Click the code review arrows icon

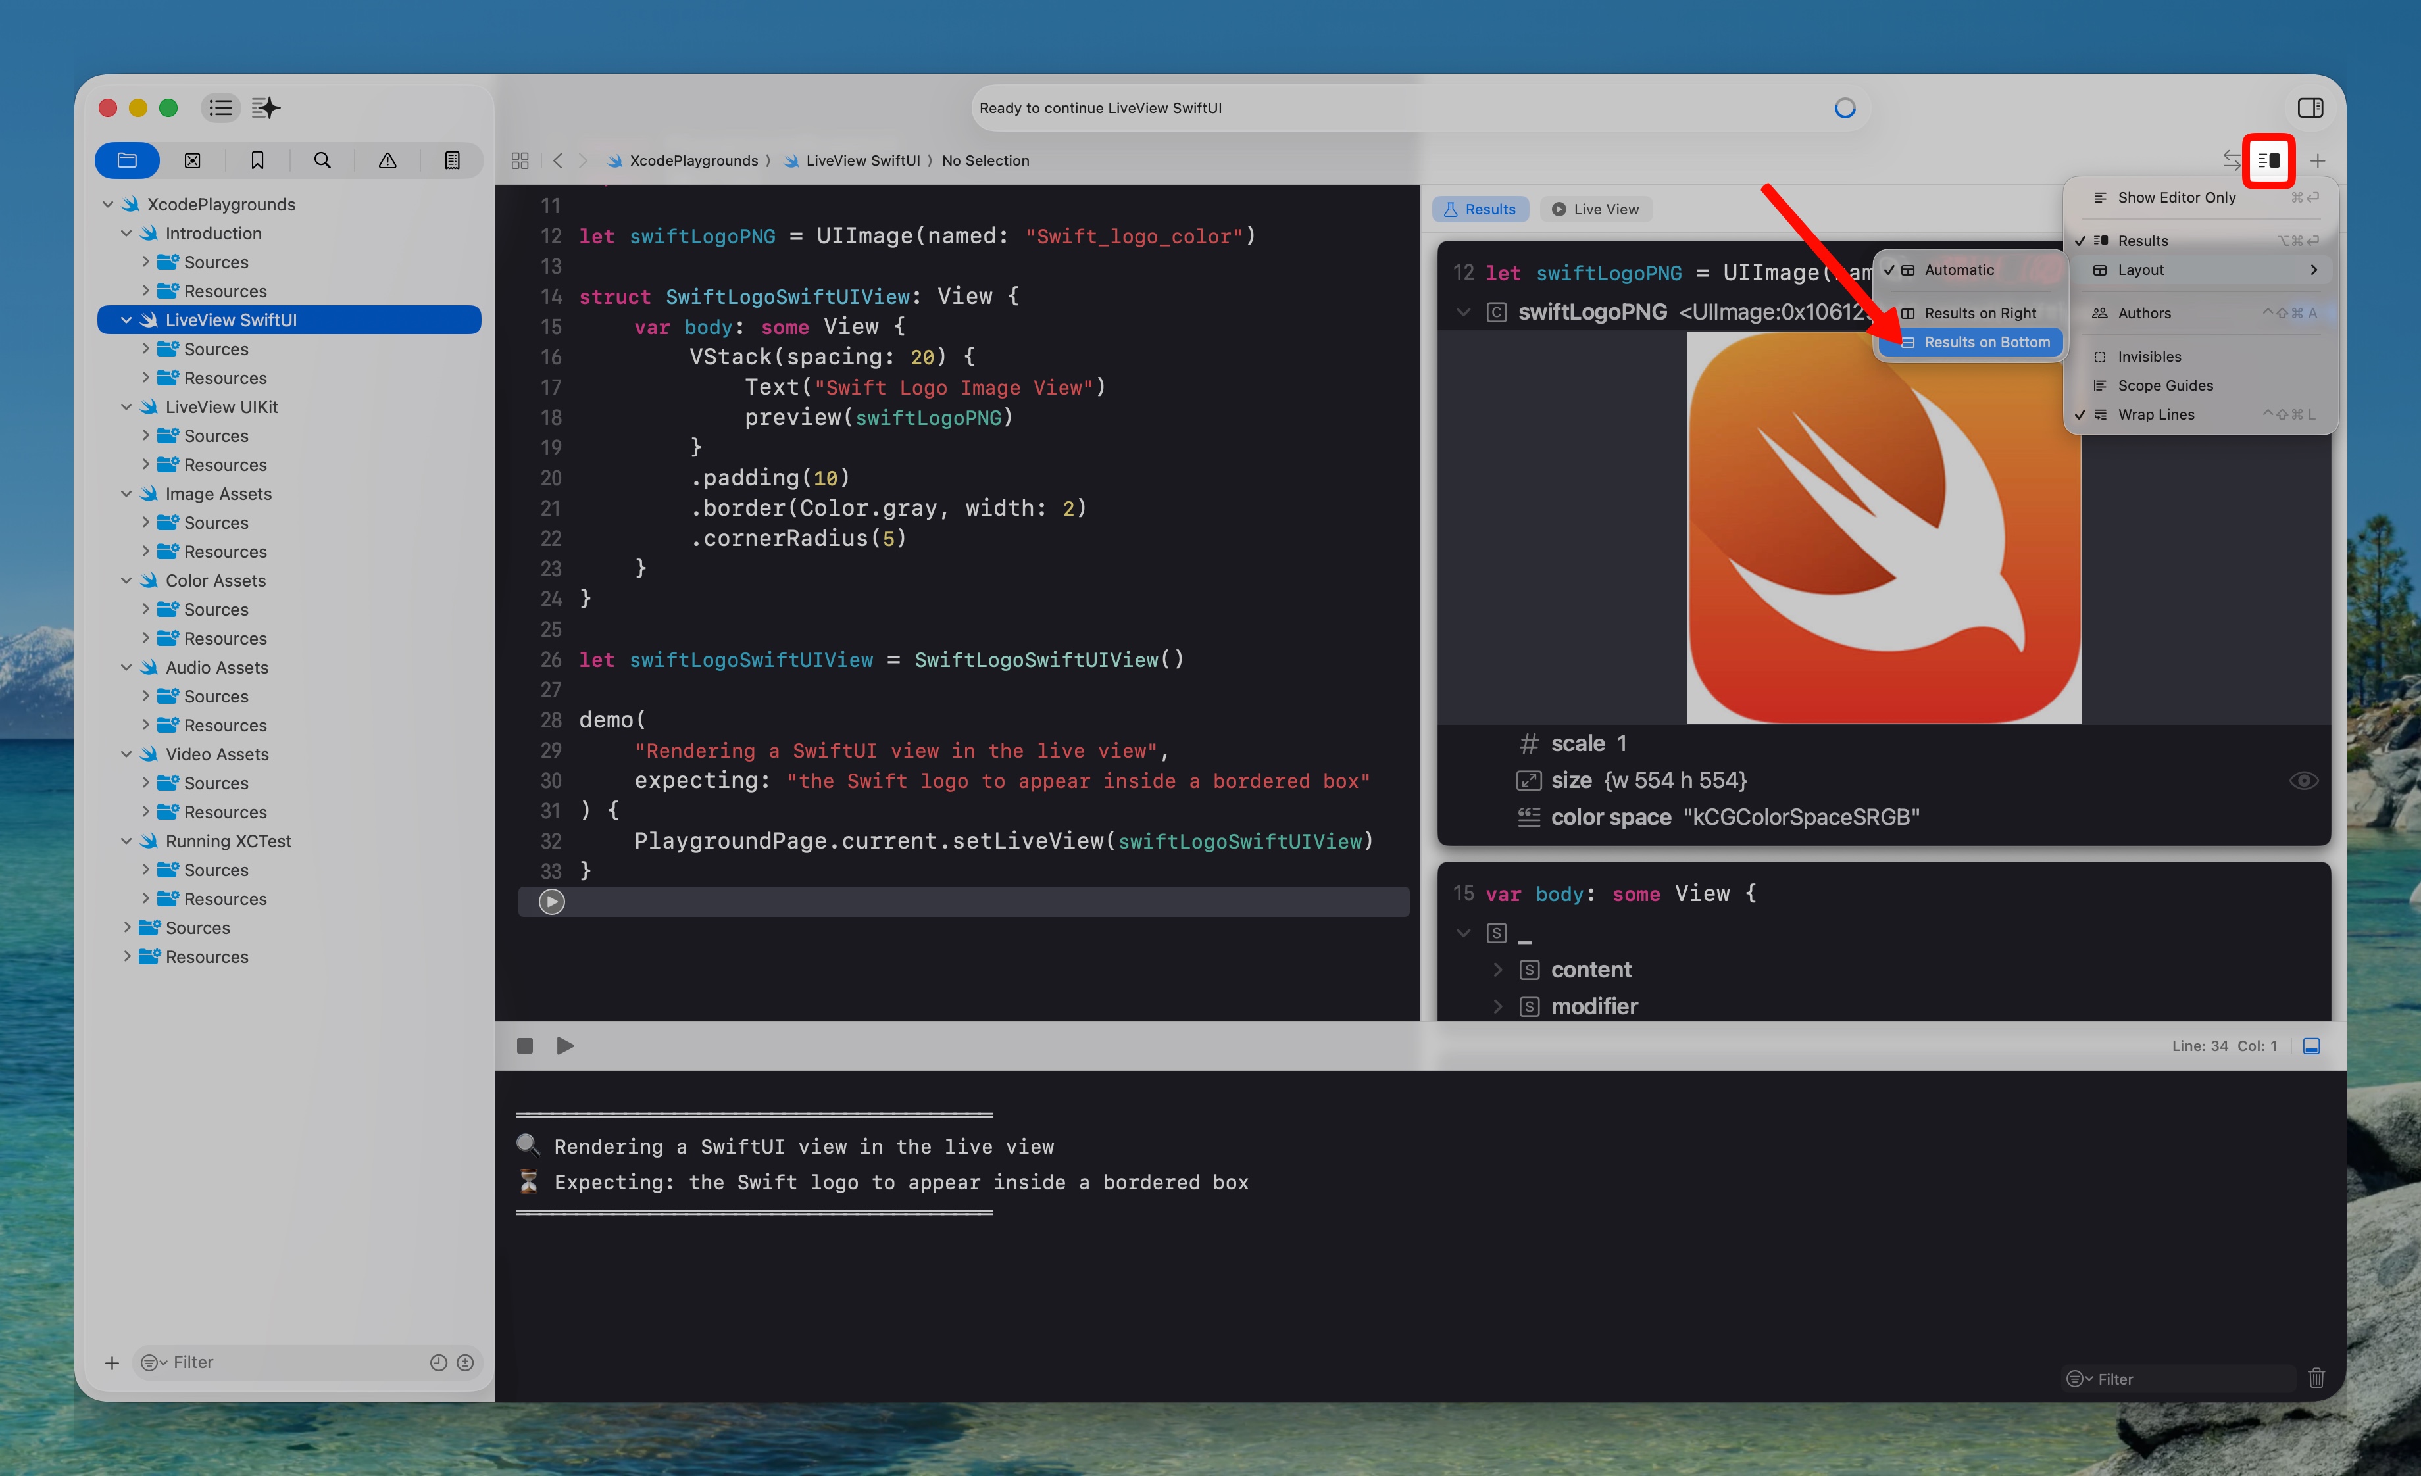tap(2232, 160)
